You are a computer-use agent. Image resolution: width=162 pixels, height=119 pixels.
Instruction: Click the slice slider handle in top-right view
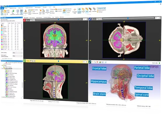[x=128, y=18]
